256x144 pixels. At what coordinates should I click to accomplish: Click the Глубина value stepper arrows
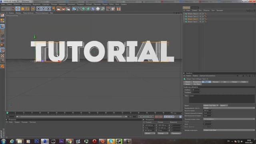point(200,90)
